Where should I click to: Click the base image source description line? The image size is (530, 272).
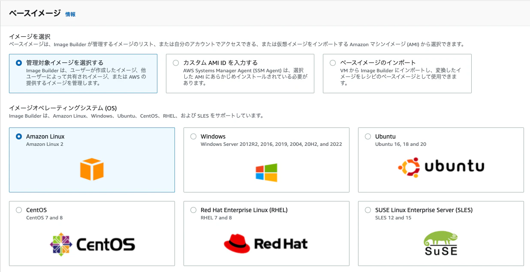point(237,44)
